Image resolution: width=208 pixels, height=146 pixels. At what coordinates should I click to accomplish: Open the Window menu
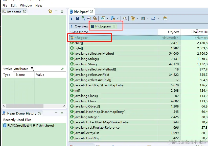tap(26, 6)
